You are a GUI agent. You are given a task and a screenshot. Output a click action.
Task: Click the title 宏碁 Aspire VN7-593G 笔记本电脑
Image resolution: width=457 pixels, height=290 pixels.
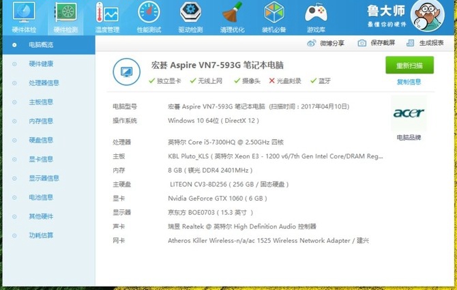pyautogui.click(x=218, y=65)
